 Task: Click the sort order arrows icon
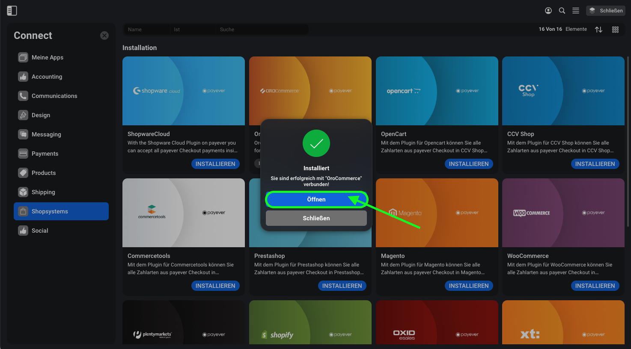[x=598, y=30]
